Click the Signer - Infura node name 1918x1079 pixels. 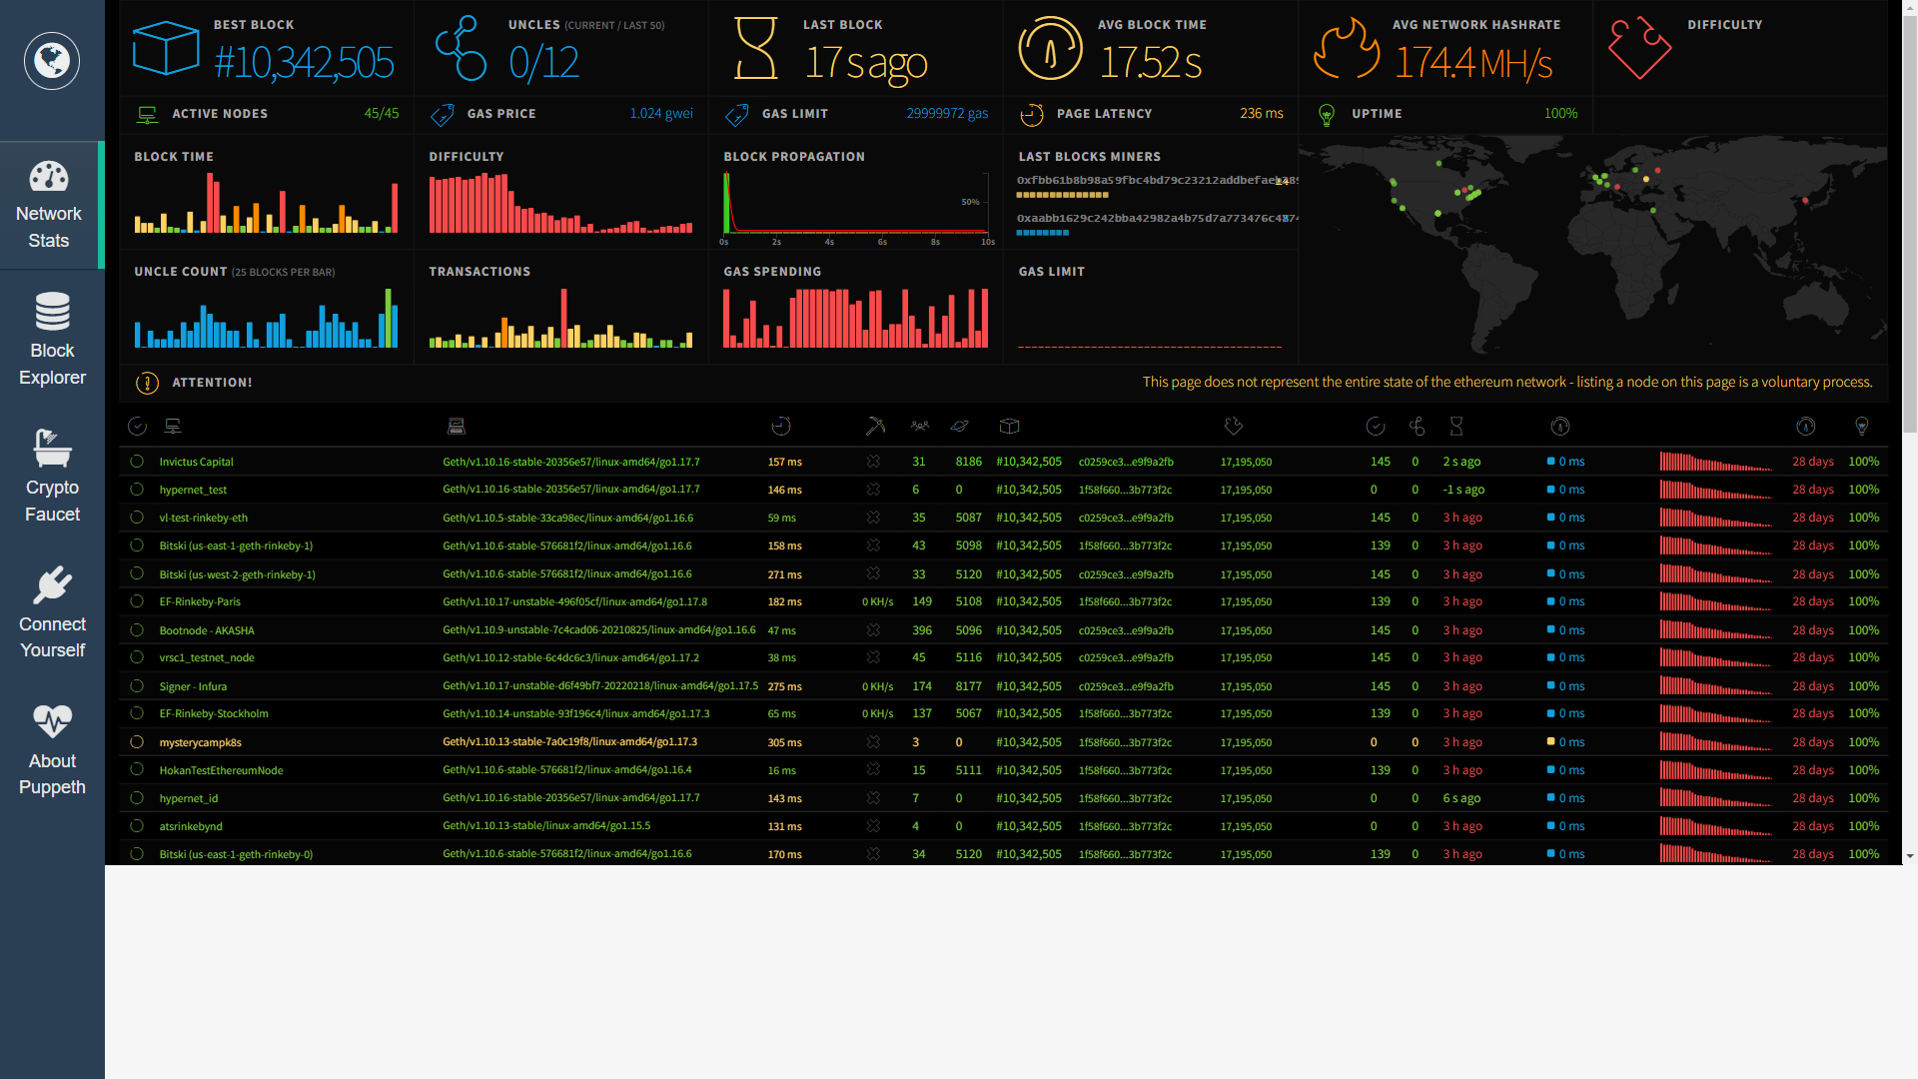tap(193, 686)
